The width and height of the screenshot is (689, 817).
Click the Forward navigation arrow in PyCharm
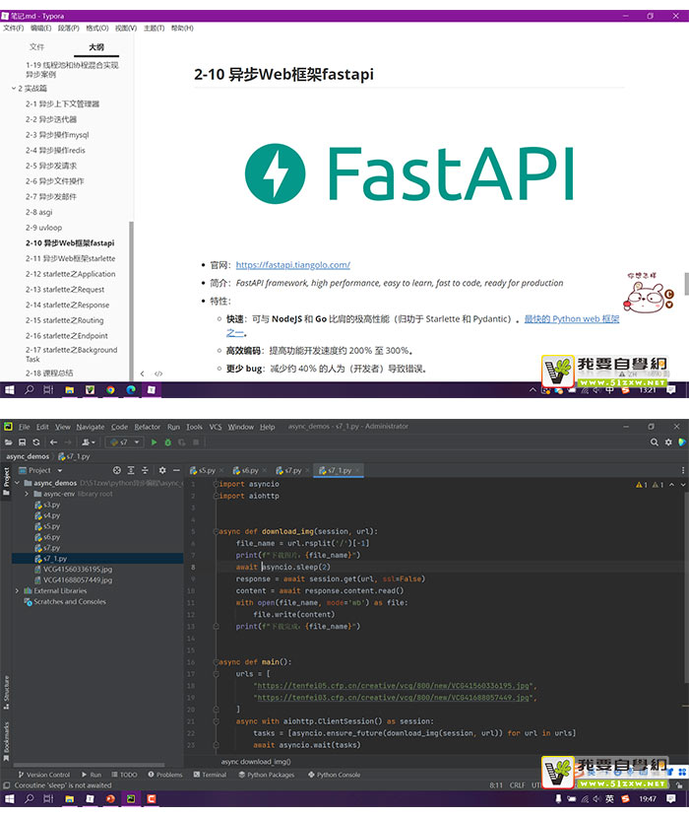coord(68,443)
